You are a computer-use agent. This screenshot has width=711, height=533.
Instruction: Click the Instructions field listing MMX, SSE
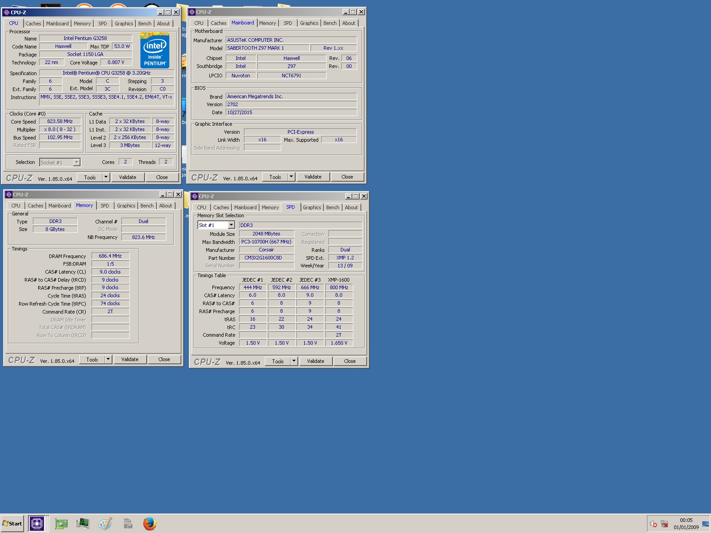point(107,100)
